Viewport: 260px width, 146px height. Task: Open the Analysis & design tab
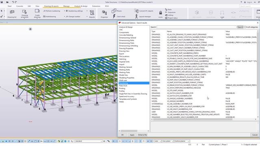81,6
